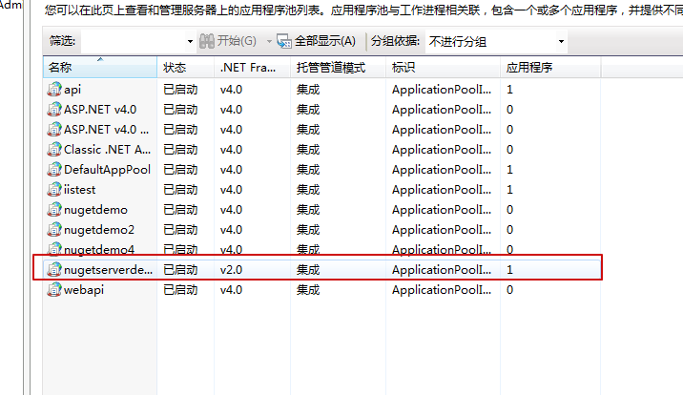Click ApplicationPoolI... identity in the api row
The width and height of the screenshot is (683, 395).
[442, 90]
